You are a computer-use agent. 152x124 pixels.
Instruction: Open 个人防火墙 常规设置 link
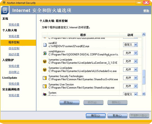14,36
